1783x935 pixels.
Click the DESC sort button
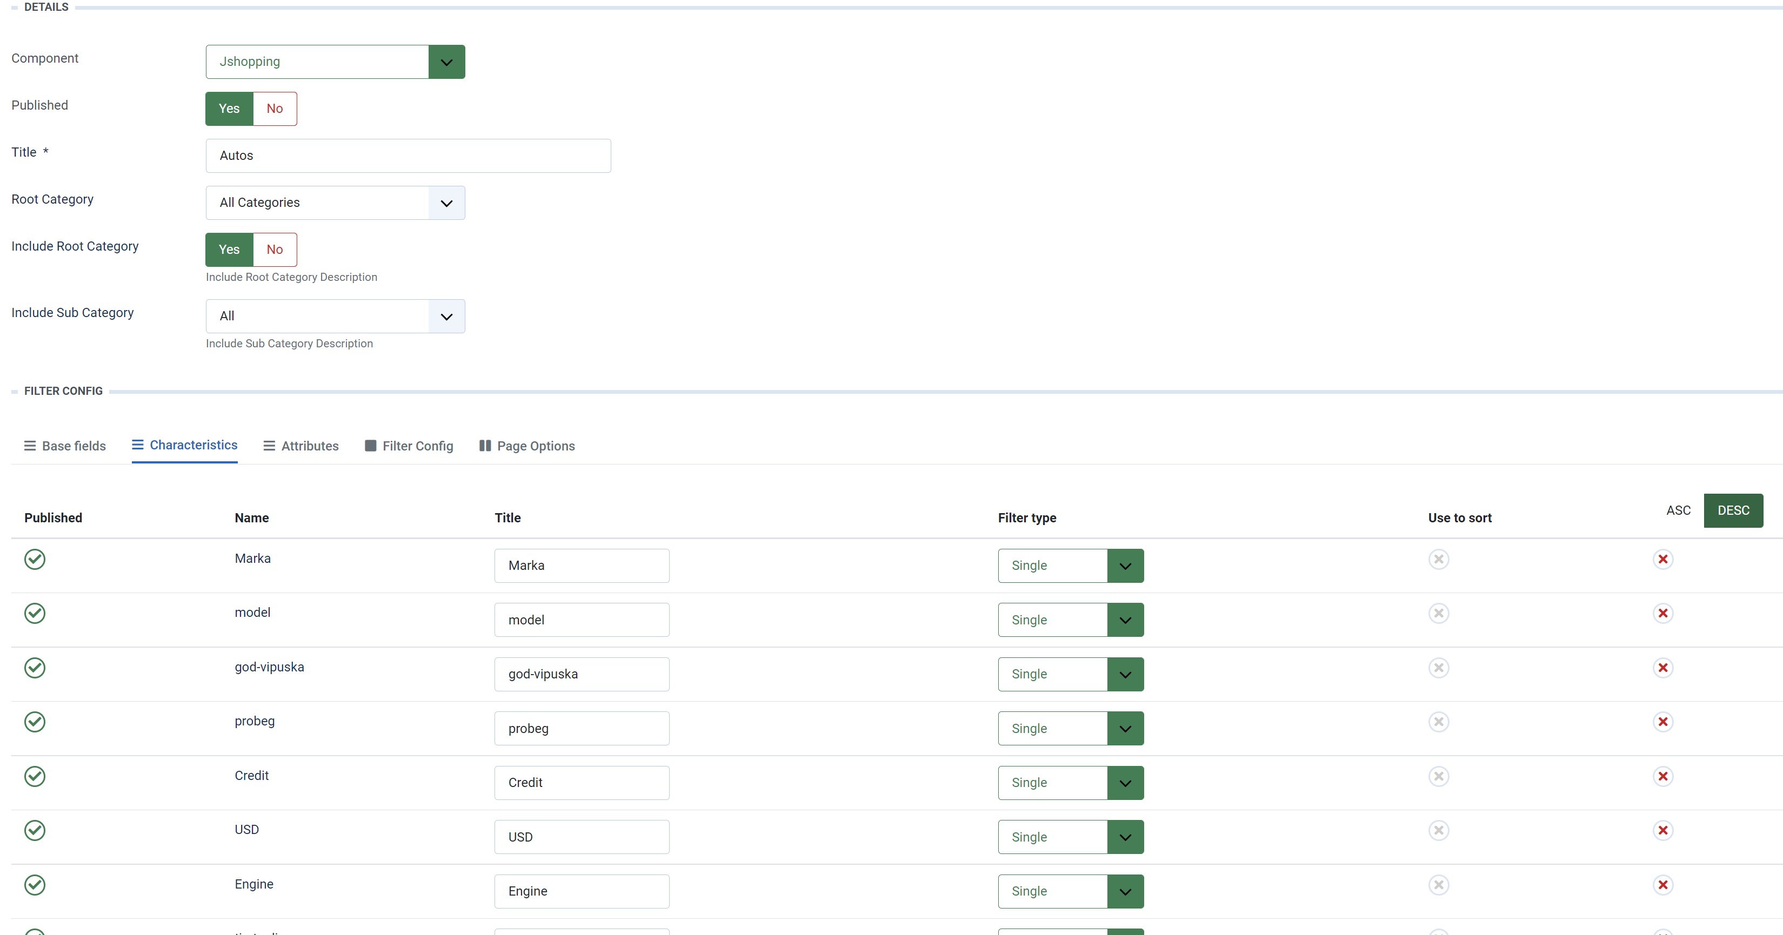[x=1733, y=510]
